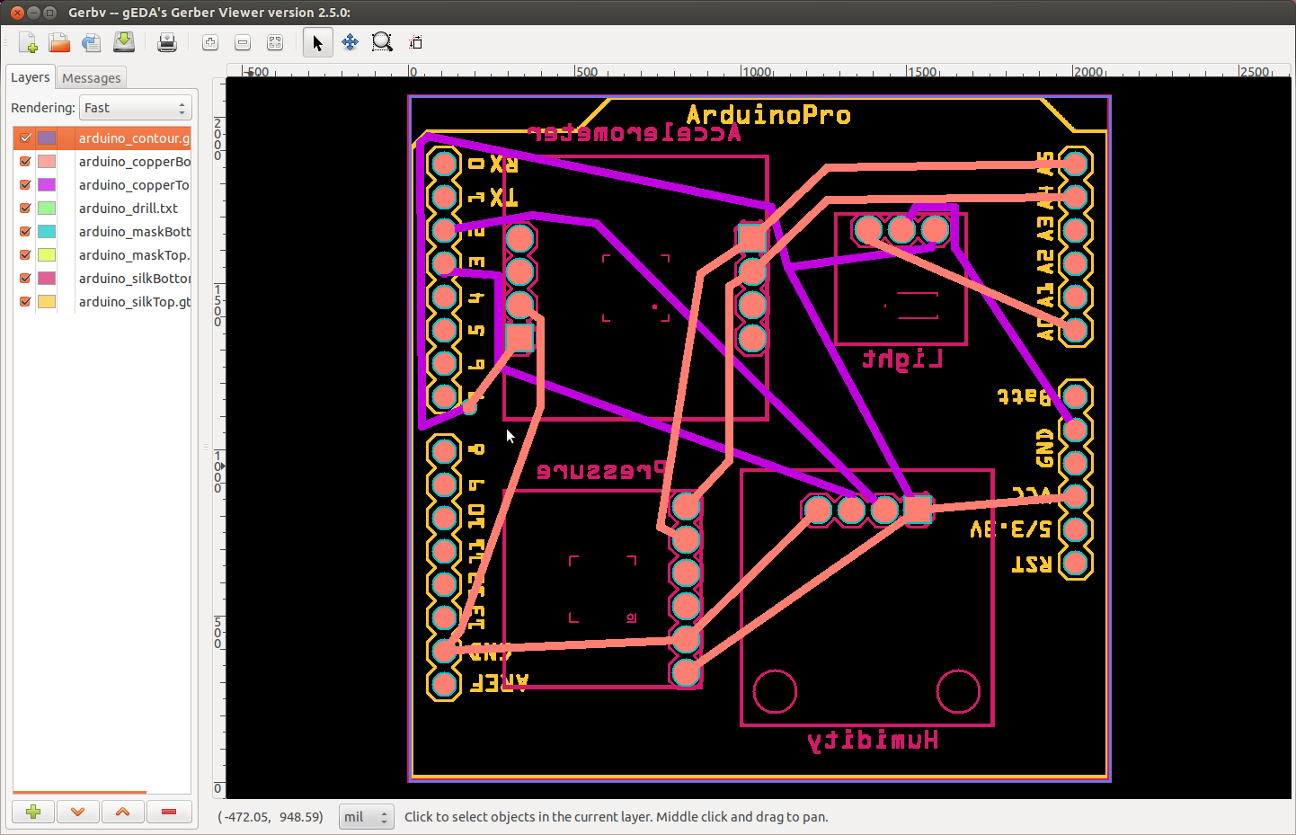Click the zoom in toolbar icon

click(x=210, y=42)
